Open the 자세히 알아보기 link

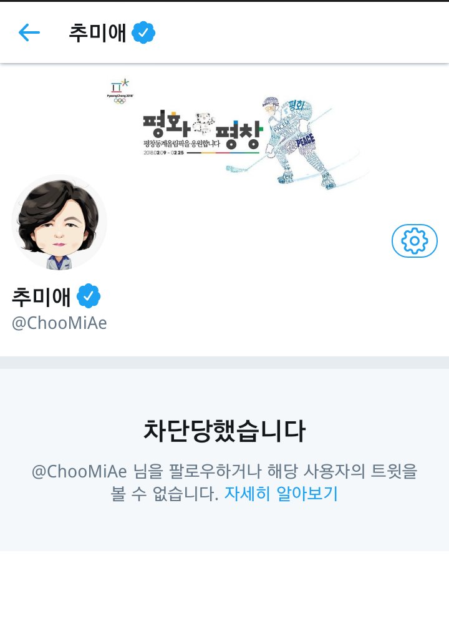[281, 494]
